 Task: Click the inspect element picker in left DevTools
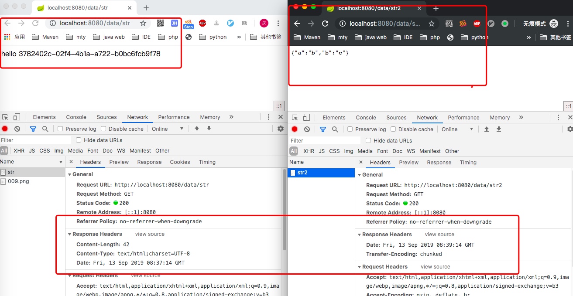tap(5, 117)
